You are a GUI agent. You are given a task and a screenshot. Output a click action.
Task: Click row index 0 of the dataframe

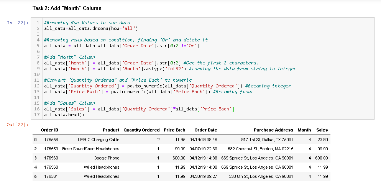click(x=36, y=140)
